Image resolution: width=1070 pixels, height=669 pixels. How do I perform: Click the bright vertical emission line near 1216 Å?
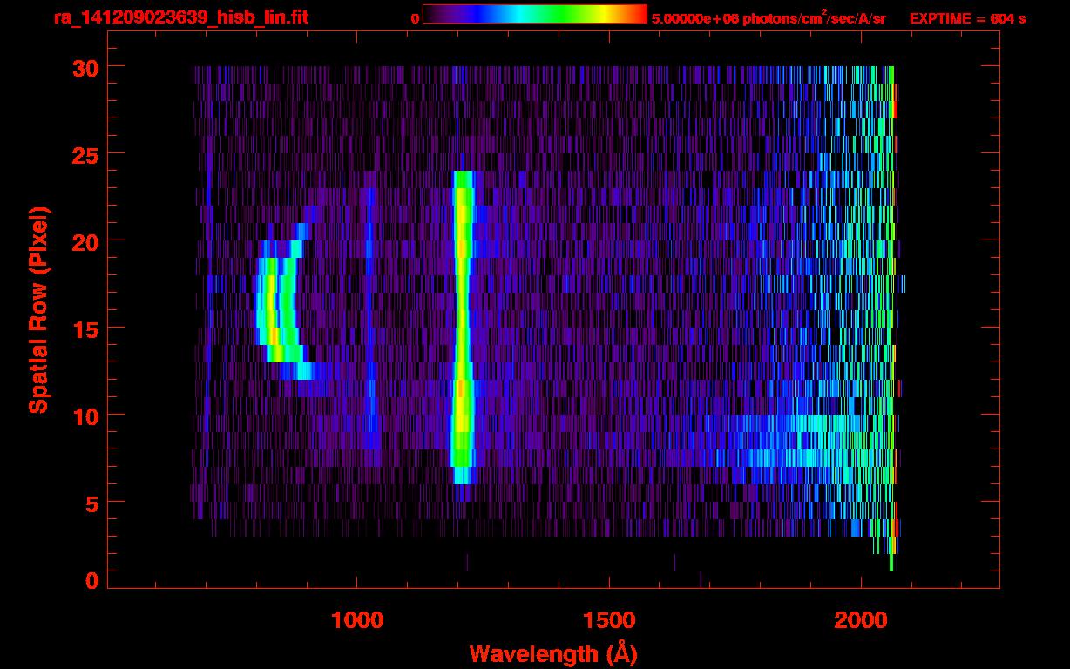point(462,327)
